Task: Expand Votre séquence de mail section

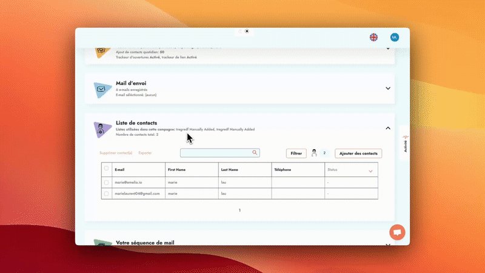Action: 388,244
